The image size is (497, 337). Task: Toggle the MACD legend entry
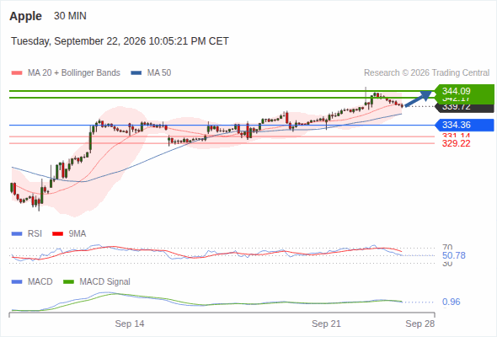tap(32, 282)
